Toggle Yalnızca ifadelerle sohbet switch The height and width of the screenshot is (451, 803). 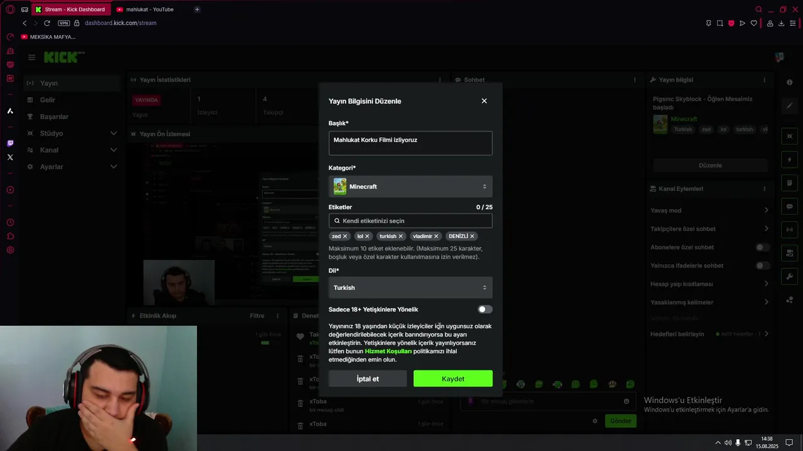[762, 266]
